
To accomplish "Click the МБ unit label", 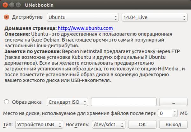I will coord(184,113).
